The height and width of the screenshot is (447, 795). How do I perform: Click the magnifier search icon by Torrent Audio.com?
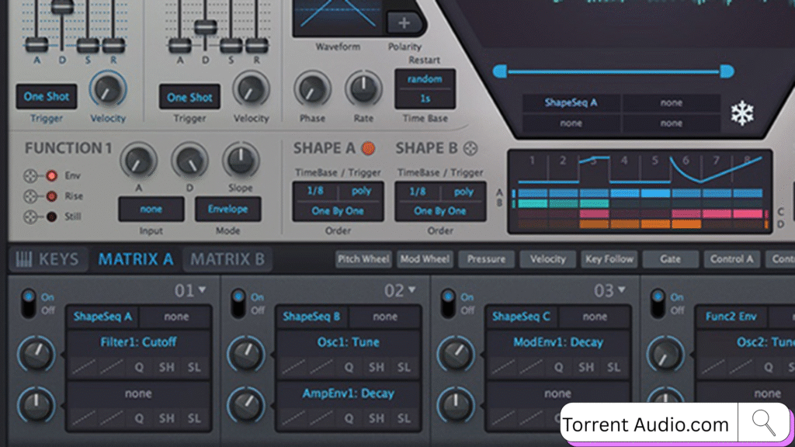[x=764, y=423]
